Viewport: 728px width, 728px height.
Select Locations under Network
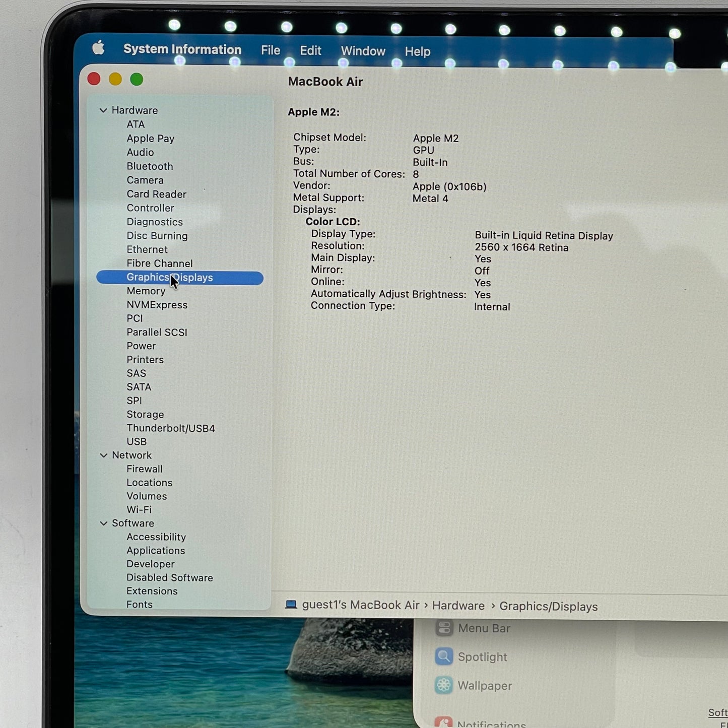[x=150, y=483]
